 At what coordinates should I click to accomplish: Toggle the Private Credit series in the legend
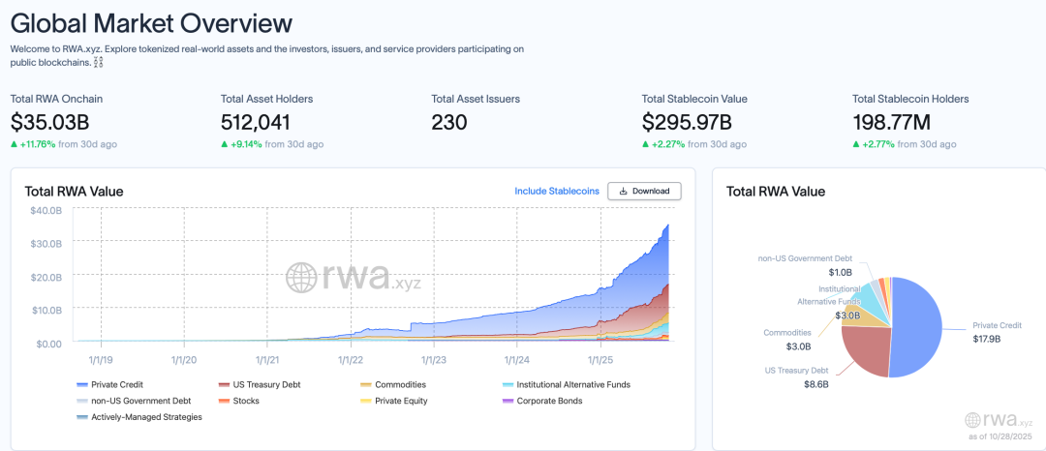click(x=116, y=384)
